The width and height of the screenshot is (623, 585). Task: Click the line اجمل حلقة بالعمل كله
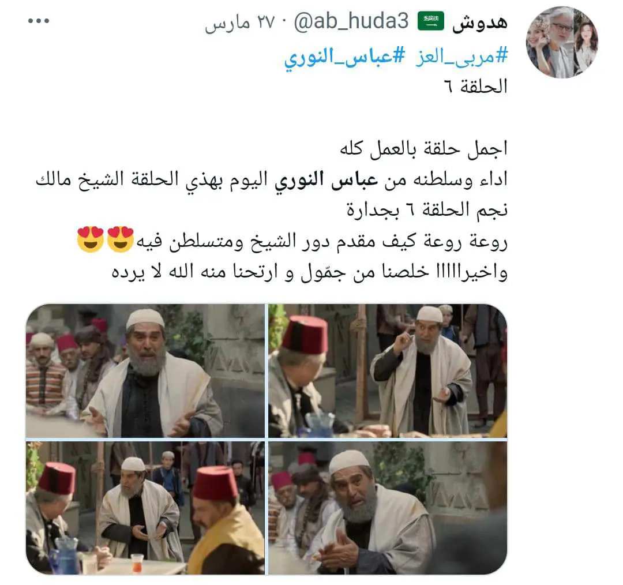point(423,148)
